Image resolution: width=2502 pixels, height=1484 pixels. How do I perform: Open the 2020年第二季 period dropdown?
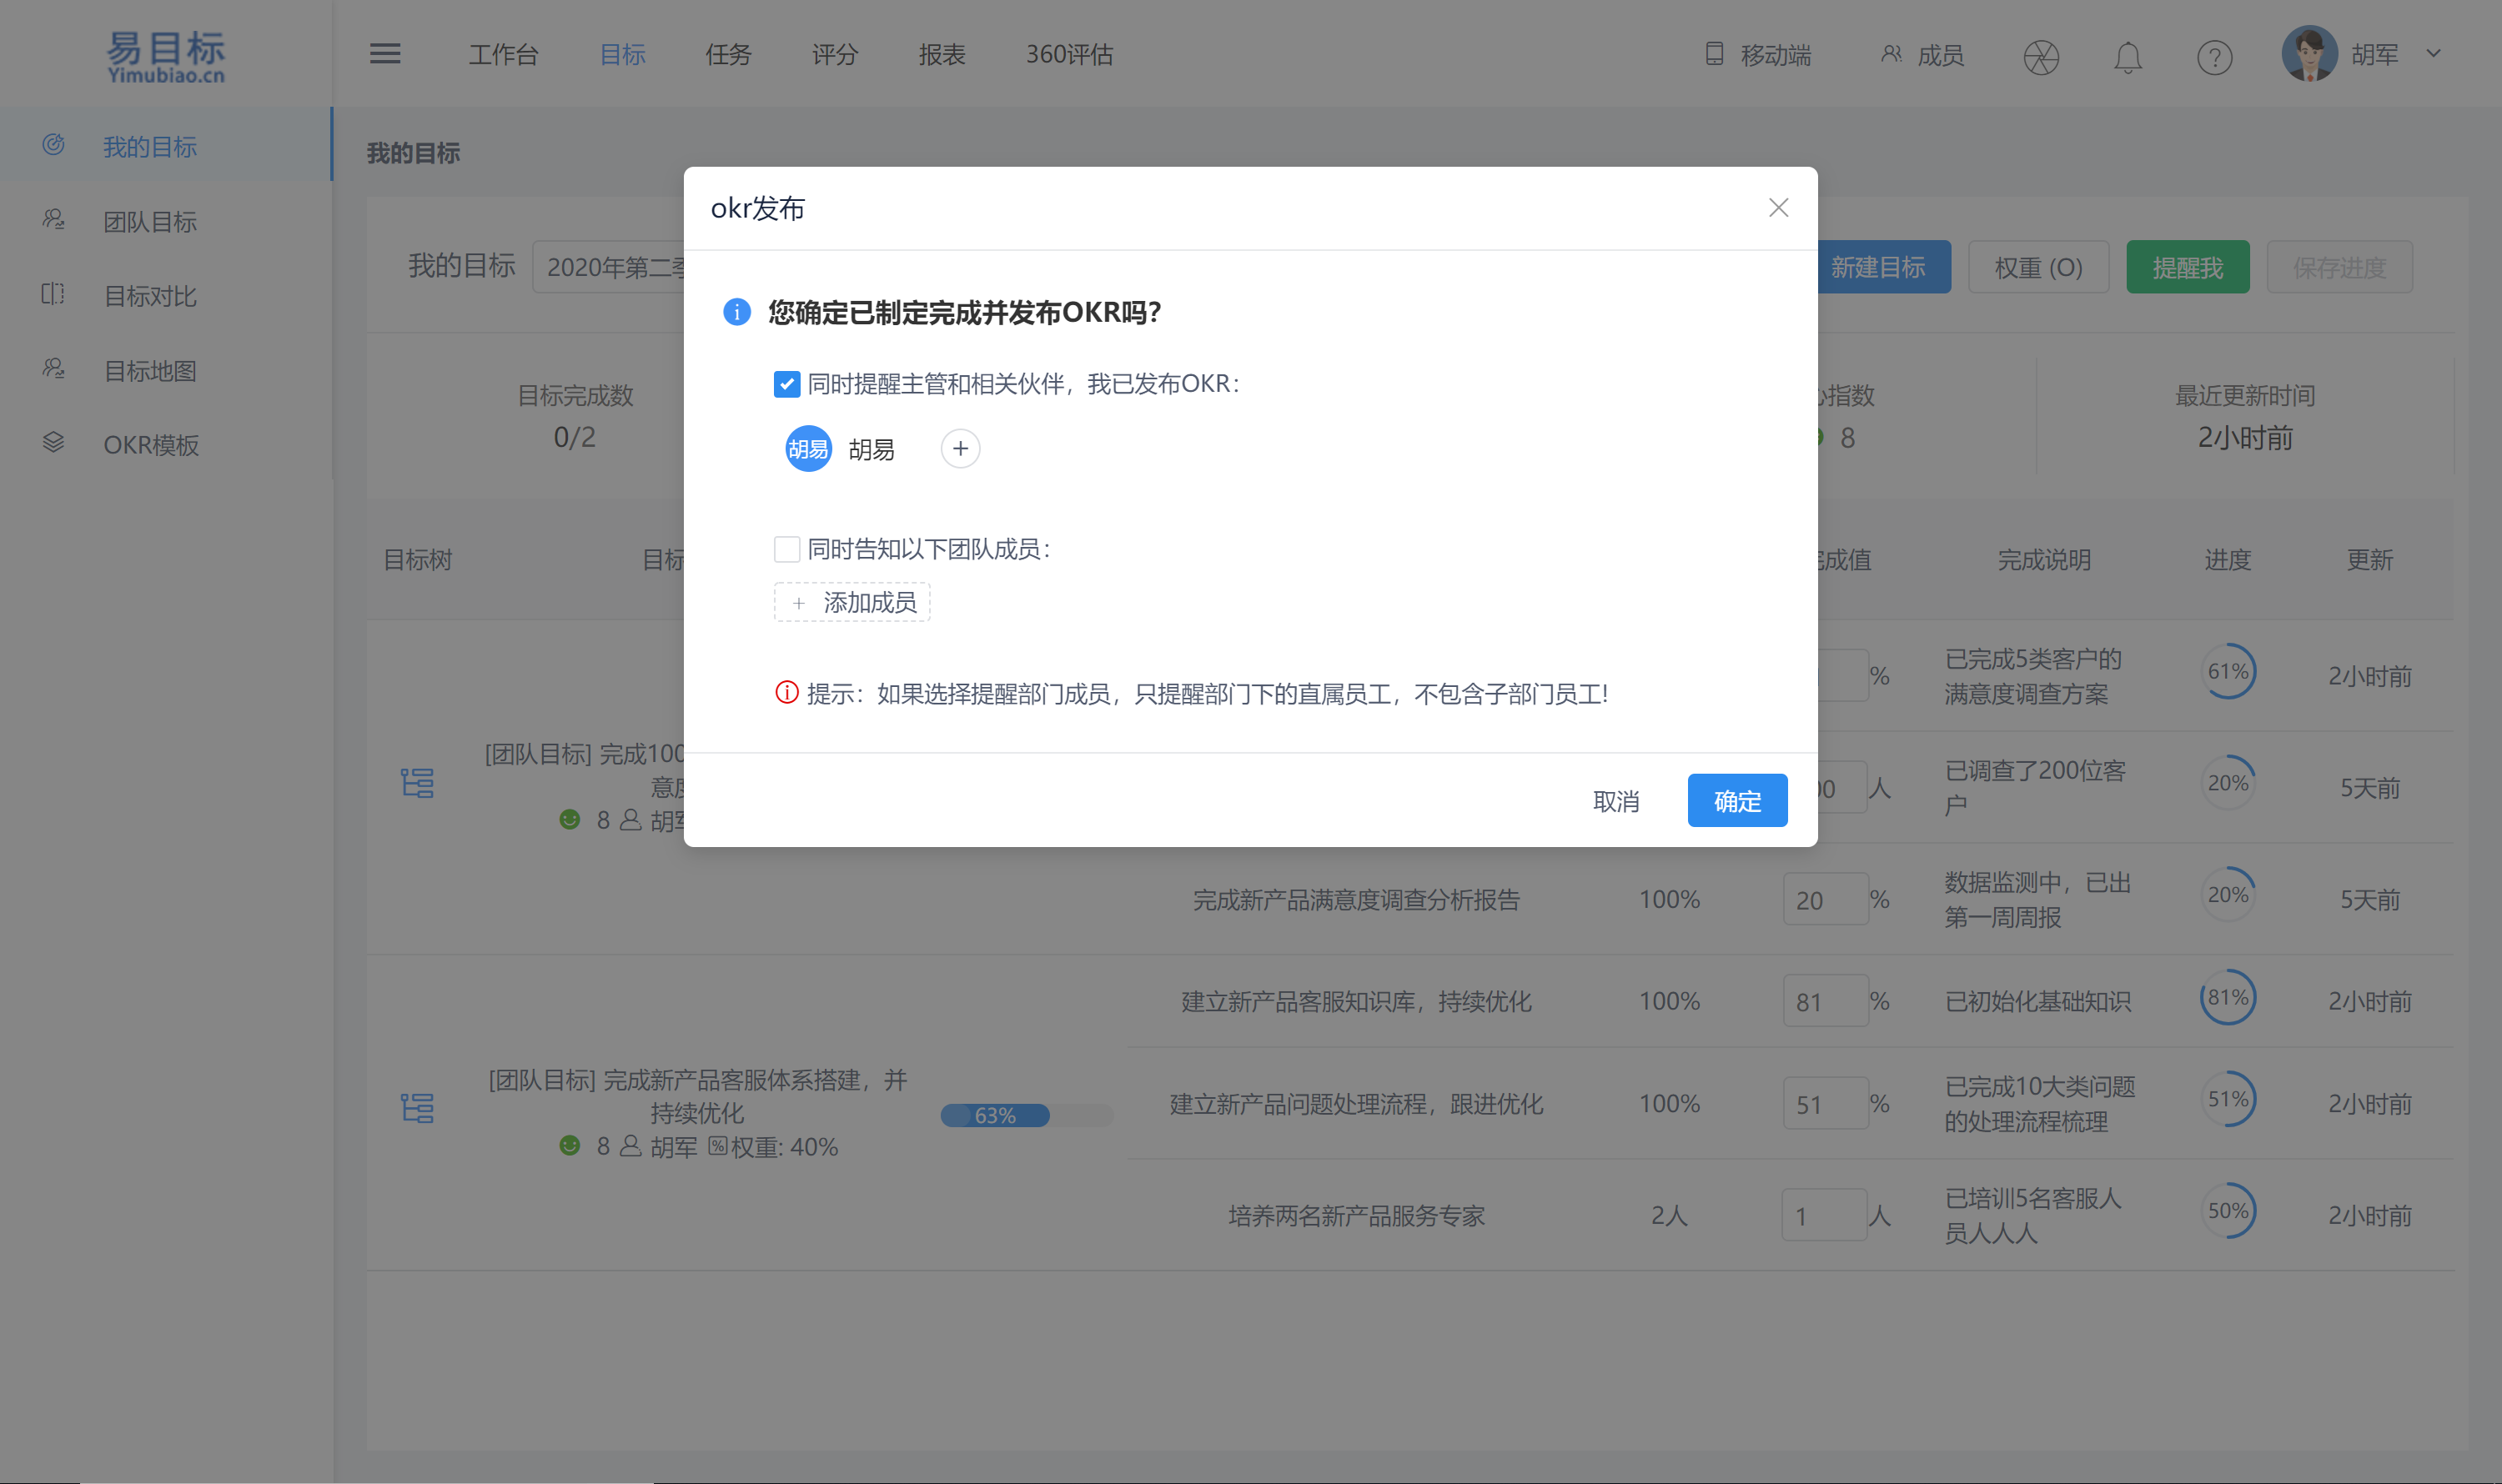click(610, 267)
